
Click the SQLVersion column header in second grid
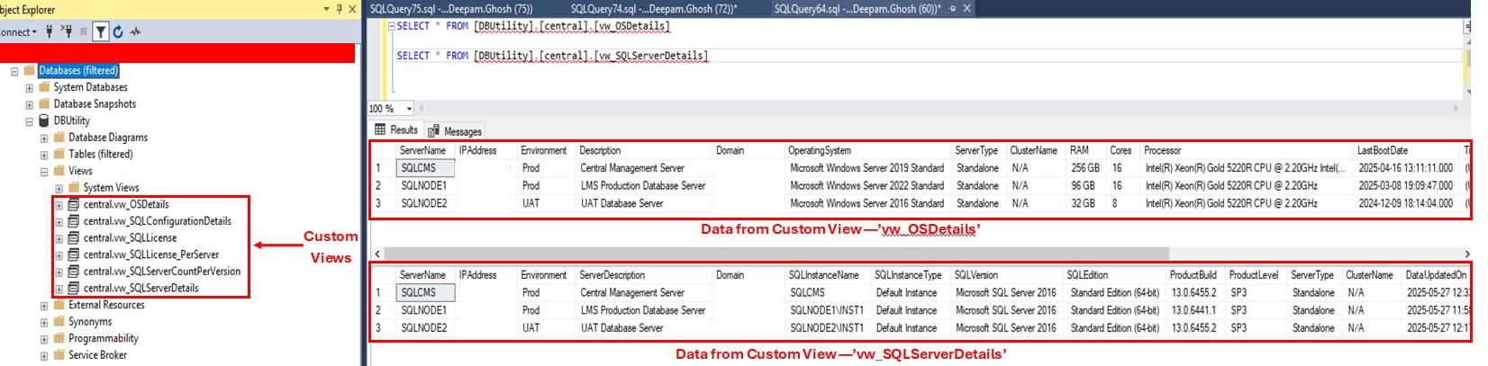click(x=975, y=275)
